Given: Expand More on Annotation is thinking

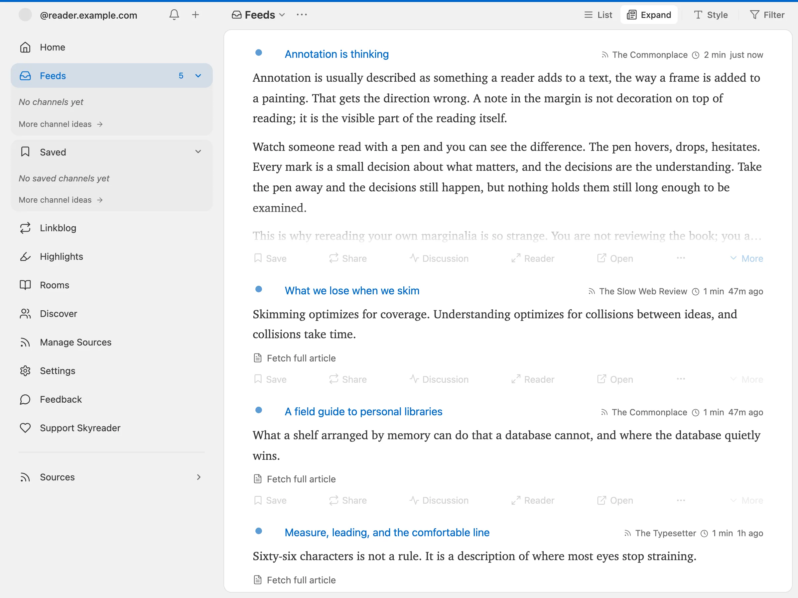Looking at the screenshot, I should pyautogui.click(x=746, y=258).
